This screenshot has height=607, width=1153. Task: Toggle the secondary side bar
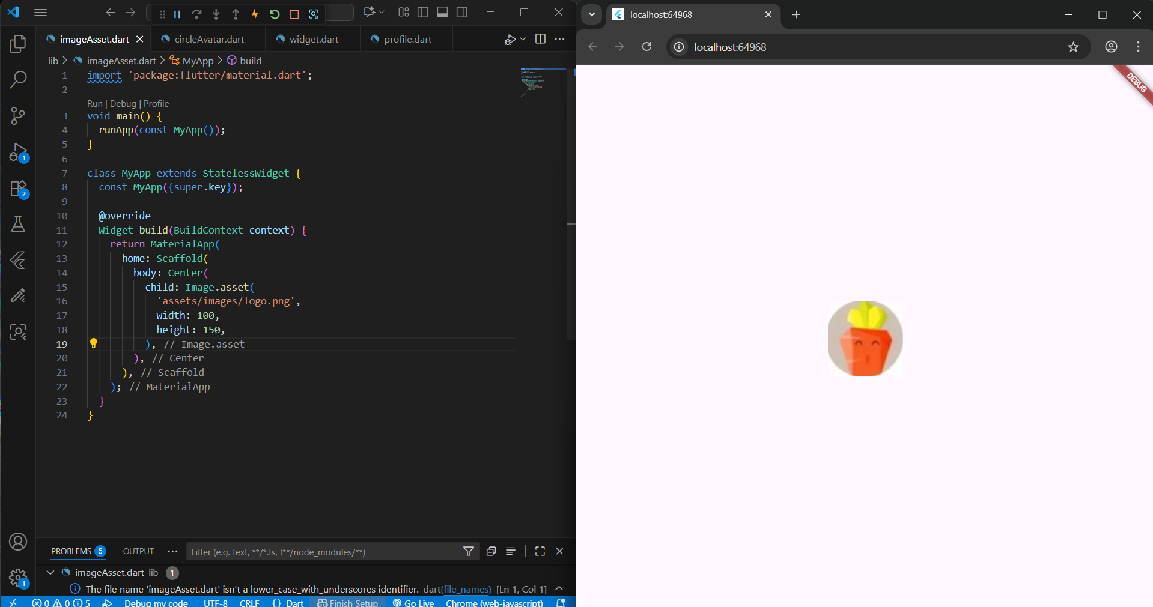pos(462,13)
